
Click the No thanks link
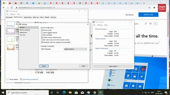(x=130, y=15)
